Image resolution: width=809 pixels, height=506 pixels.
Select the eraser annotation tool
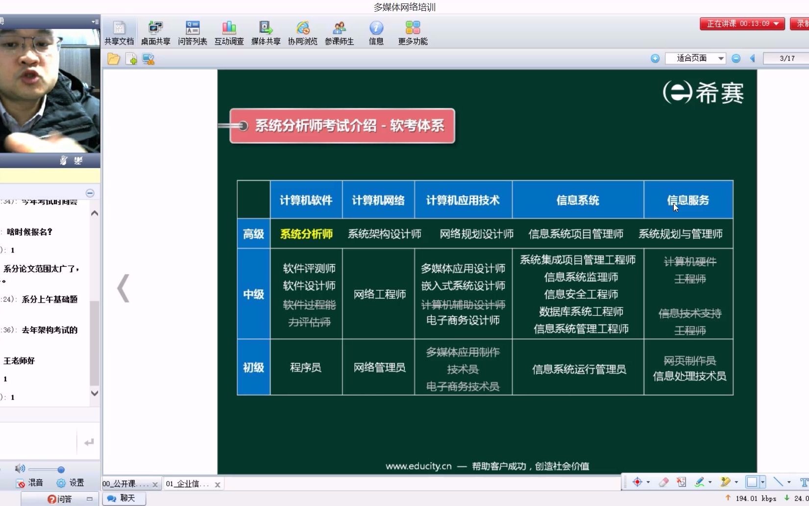pos(664,482)
